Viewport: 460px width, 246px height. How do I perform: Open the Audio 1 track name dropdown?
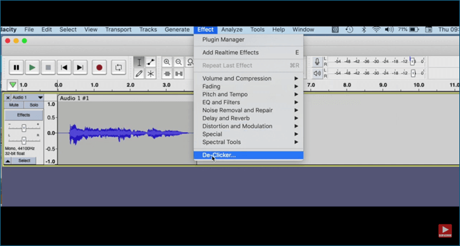28,97
